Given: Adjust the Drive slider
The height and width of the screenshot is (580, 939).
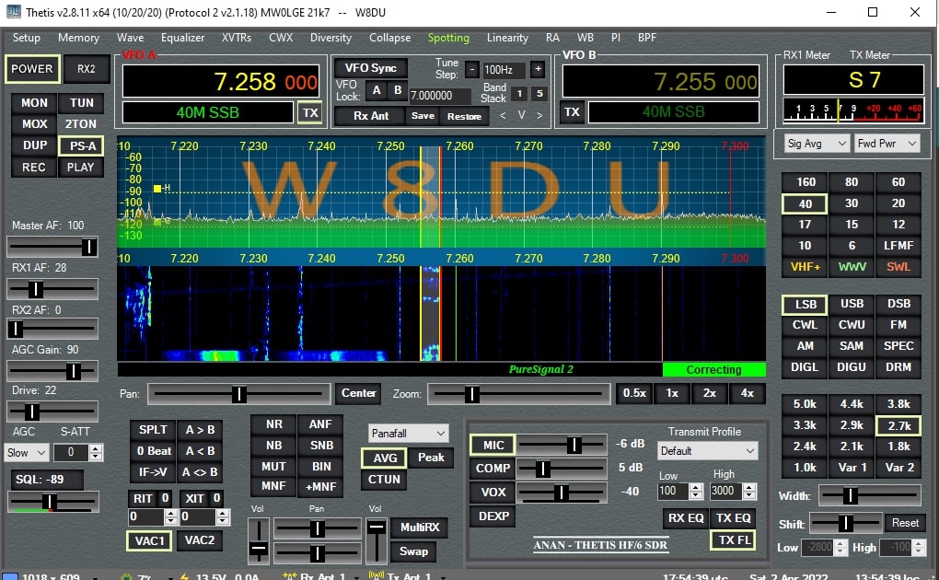Looking at the screenshot, I should (x=52, y=412).
